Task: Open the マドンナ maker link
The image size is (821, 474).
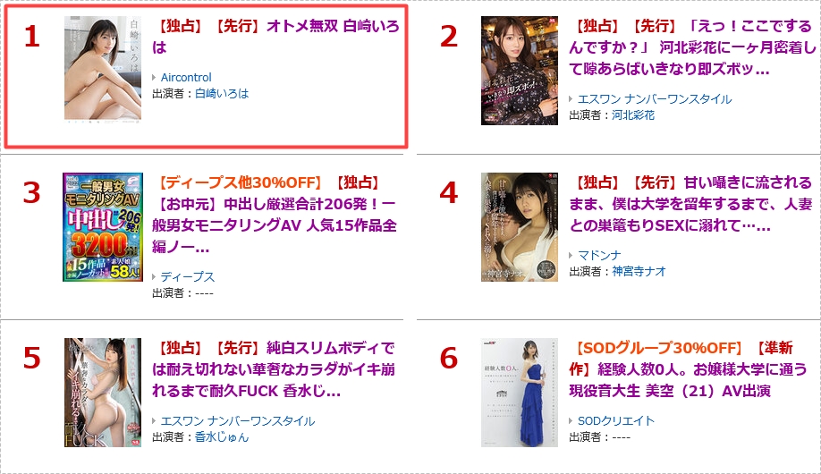Action: point(599,255)
